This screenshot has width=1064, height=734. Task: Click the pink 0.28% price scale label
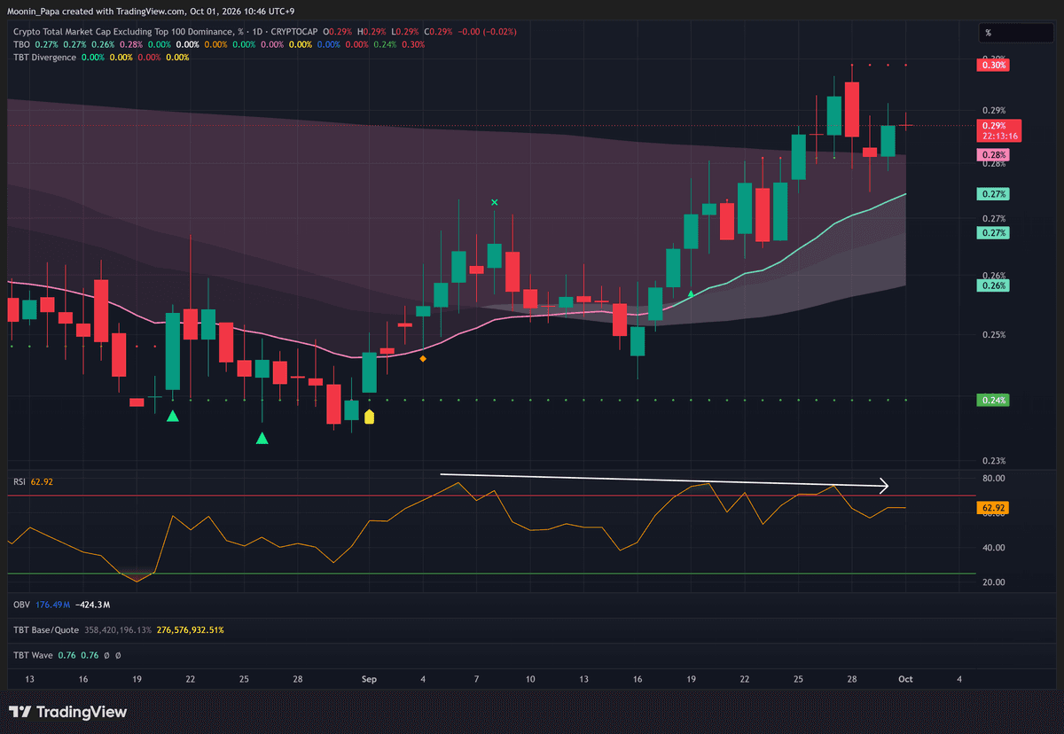994,155
